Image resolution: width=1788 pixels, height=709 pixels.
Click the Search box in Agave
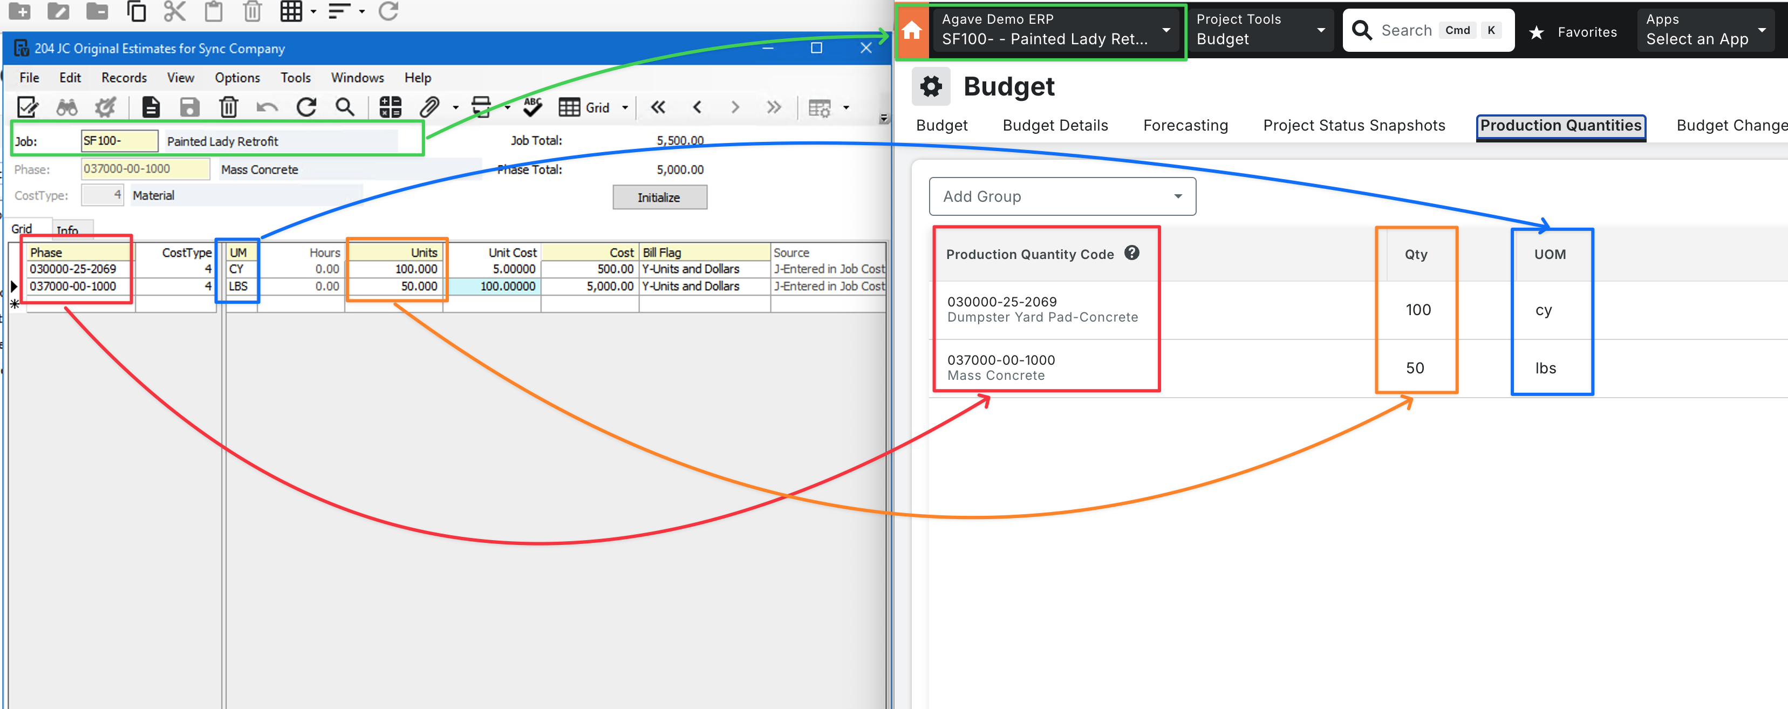point(1428,30)
